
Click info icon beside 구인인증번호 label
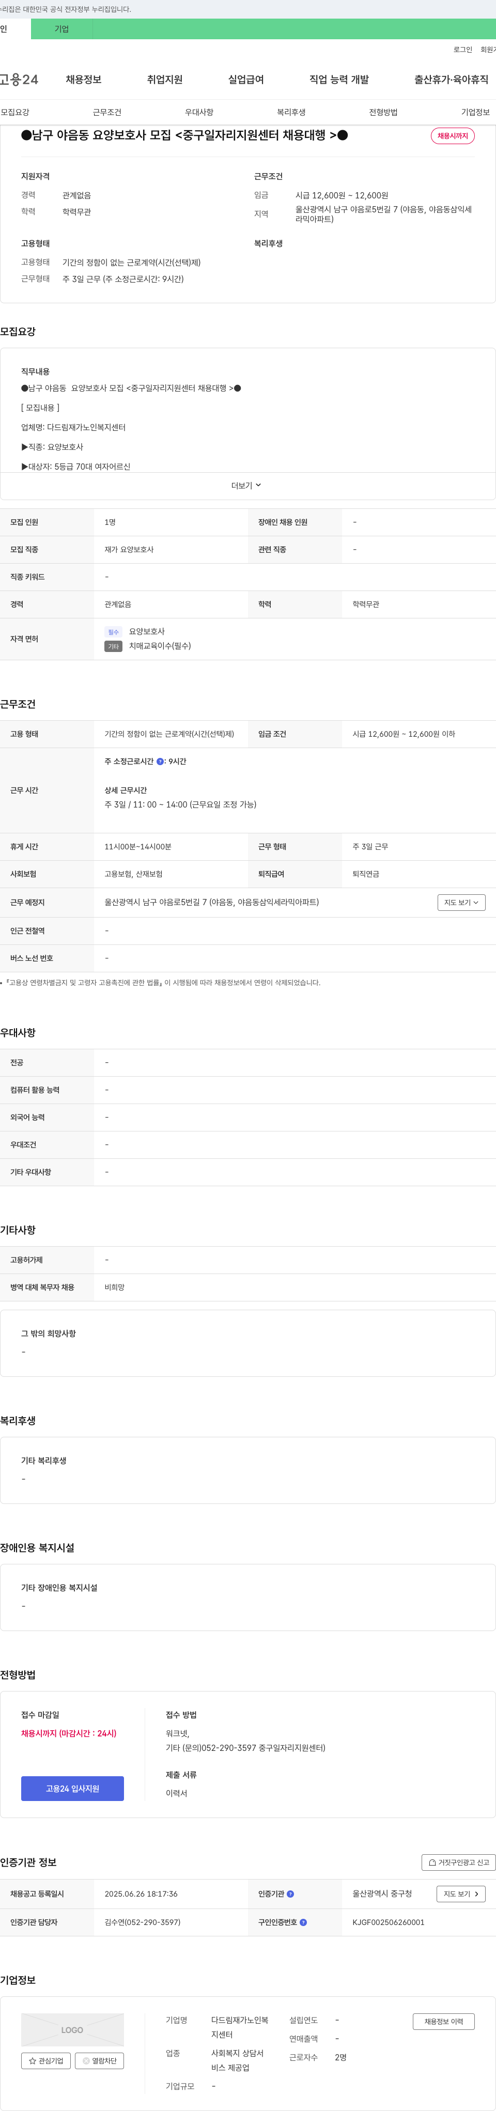(x=303, y=1922)
